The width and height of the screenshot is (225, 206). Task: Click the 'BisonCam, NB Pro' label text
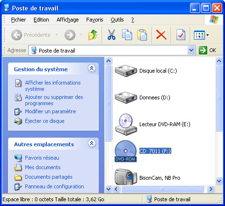coord(160,178)
